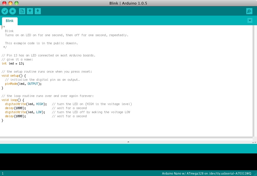Click comment 'initialize the digital pin as an output'

pos(42,80)
